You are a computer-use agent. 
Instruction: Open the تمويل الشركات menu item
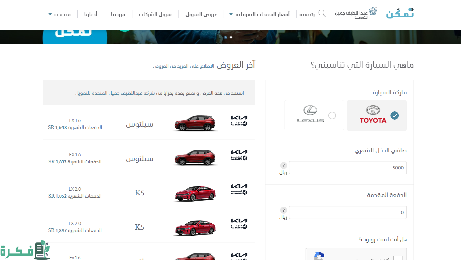(x=155, y=14)
